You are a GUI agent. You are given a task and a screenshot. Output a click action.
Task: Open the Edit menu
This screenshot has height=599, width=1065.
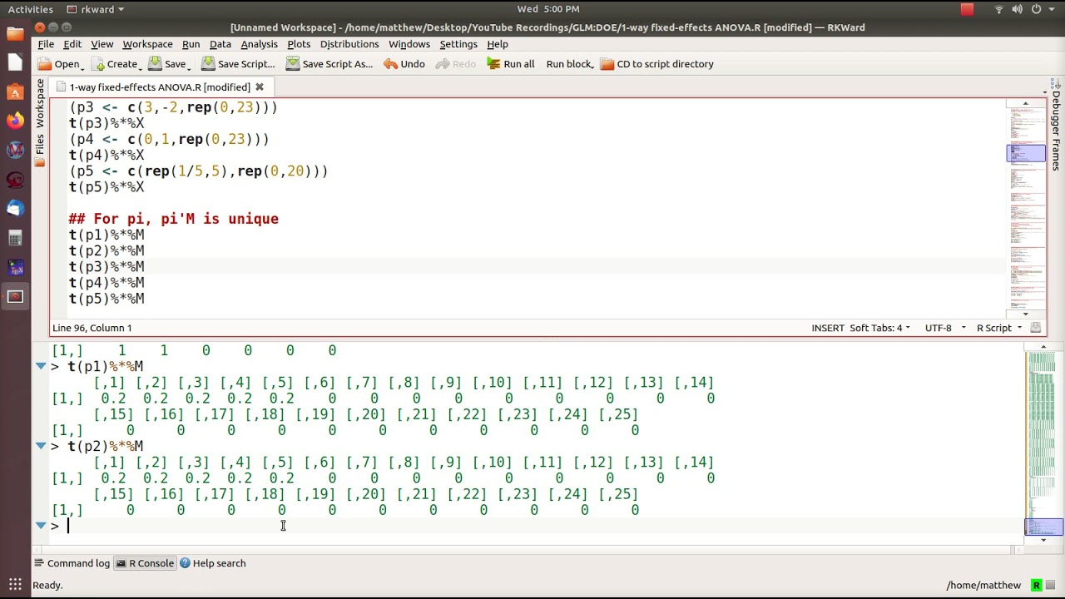pos(72,44)
